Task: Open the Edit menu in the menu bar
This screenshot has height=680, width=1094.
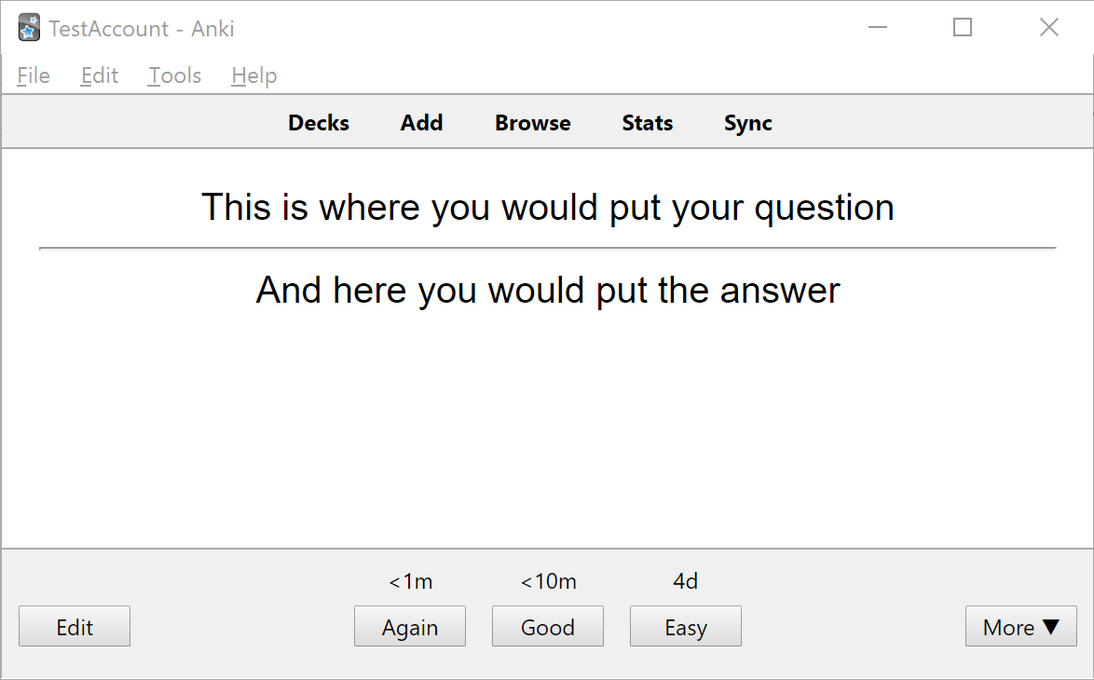Action: 99,75
